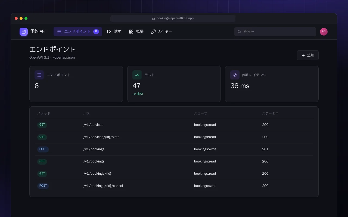This screenshot has height=217, width=348.
Task: Click the メソッド column header
Action: [44, 113]
